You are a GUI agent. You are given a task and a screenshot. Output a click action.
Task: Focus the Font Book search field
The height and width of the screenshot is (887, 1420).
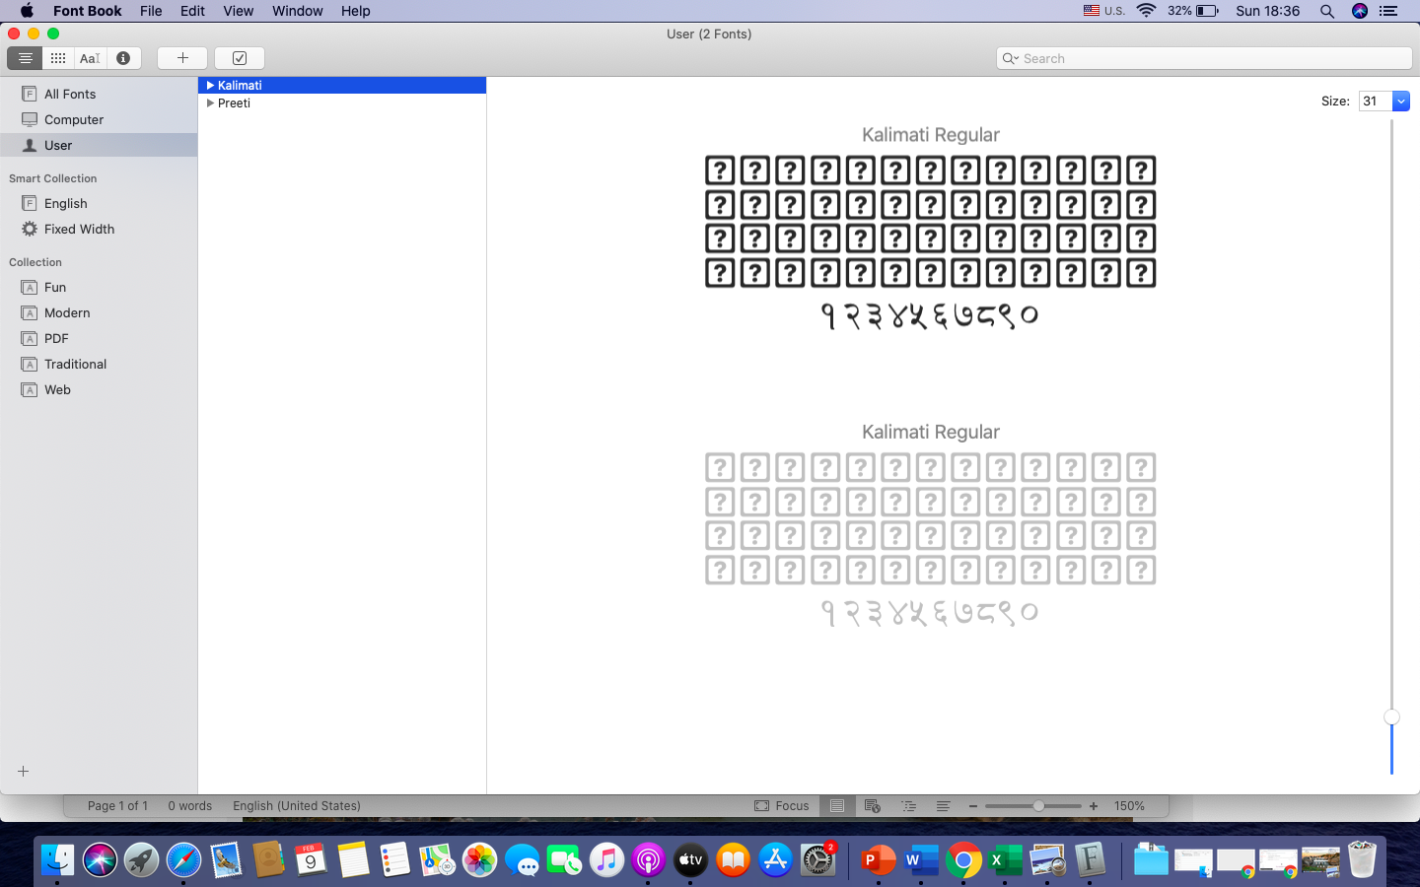click(1204, 58)
